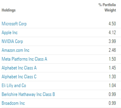Viewport: 121px width, 108px height.
Task: Select Microsoft's 4.50 weight value
Action: [112, 24]
